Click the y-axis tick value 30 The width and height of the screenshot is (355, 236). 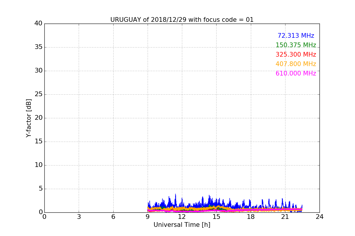click(38, 71)
